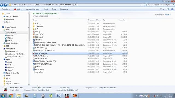Open the Pasta arrange-by dropdown
The height and width of the screenshot is (98, 175).
click(x=168, y=15)
